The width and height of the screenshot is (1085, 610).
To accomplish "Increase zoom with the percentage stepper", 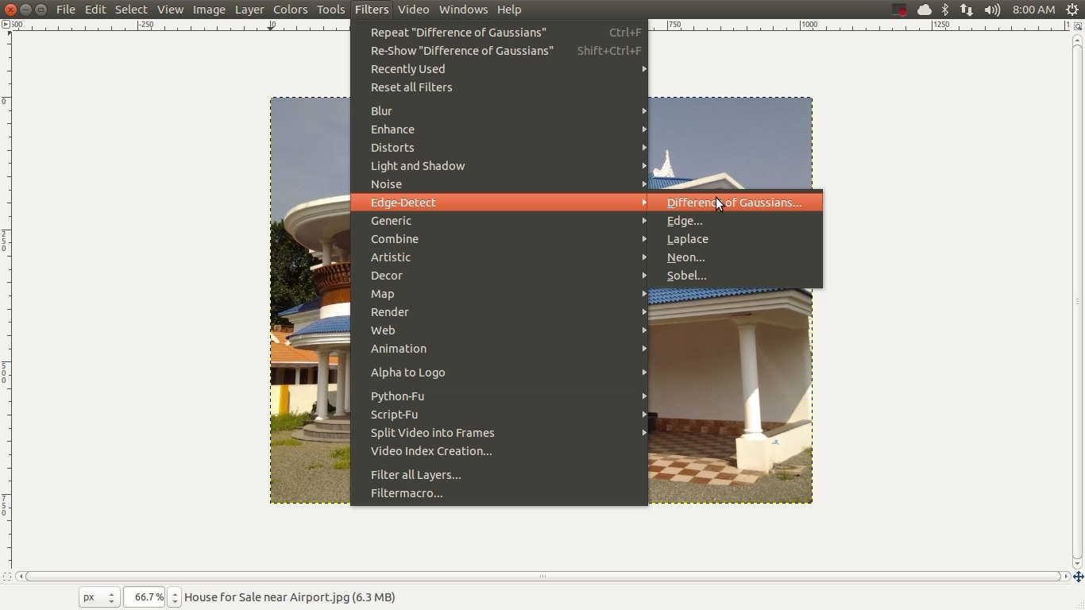I will 173,593.
